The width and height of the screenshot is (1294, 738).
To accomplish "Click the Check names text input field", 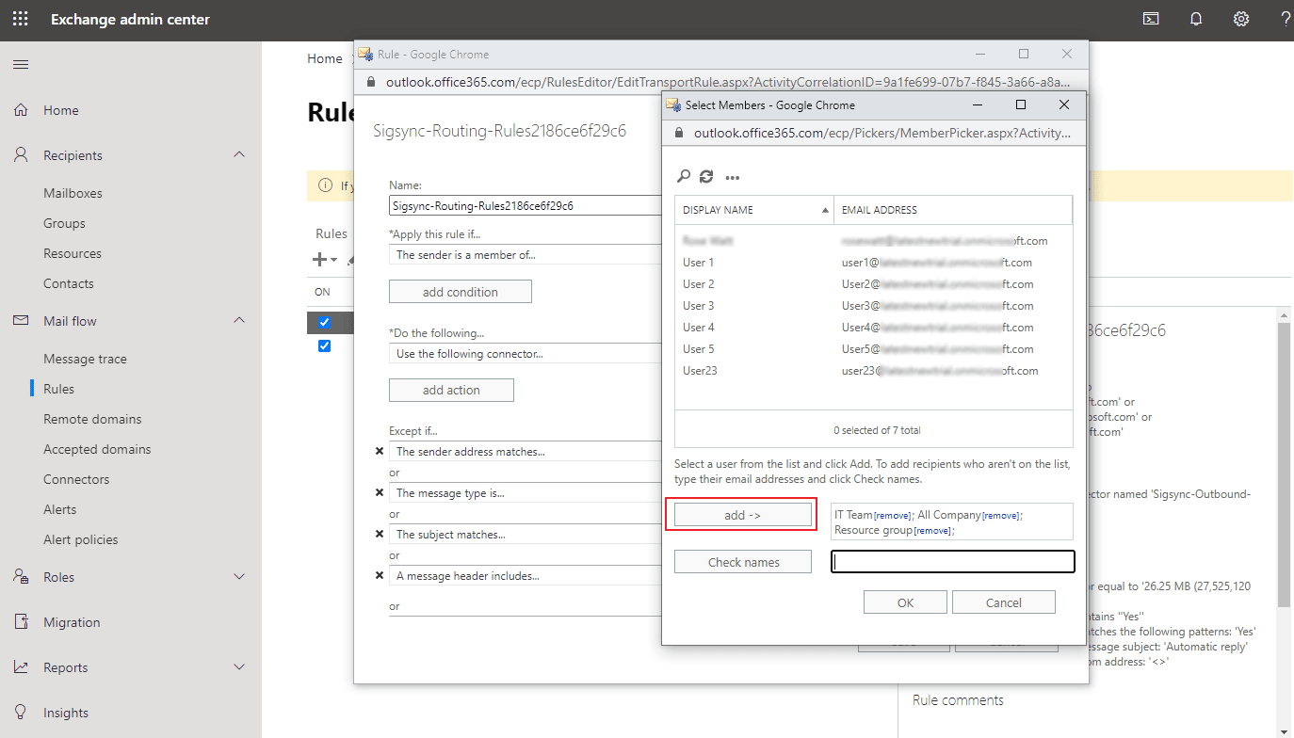I will click(x=952, y=562).
